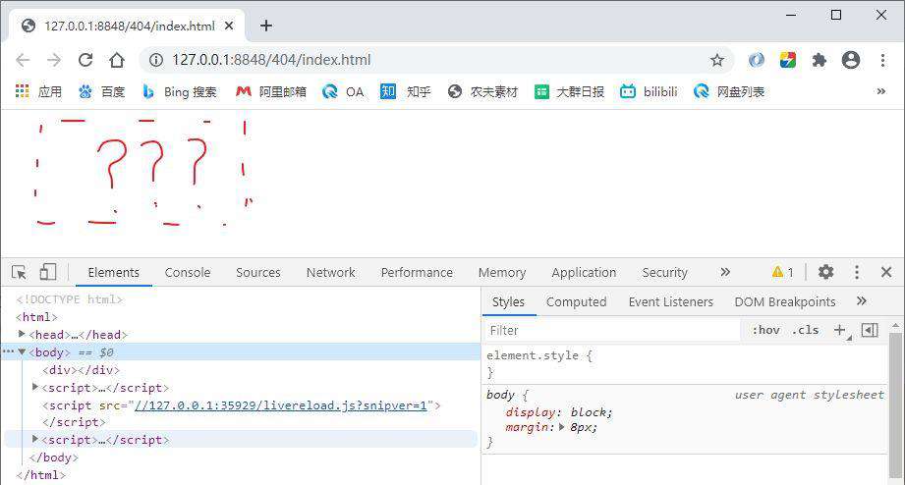
Task: Switch to Sources panel tab
Action: pyautogui.click(x=258, y=272)
